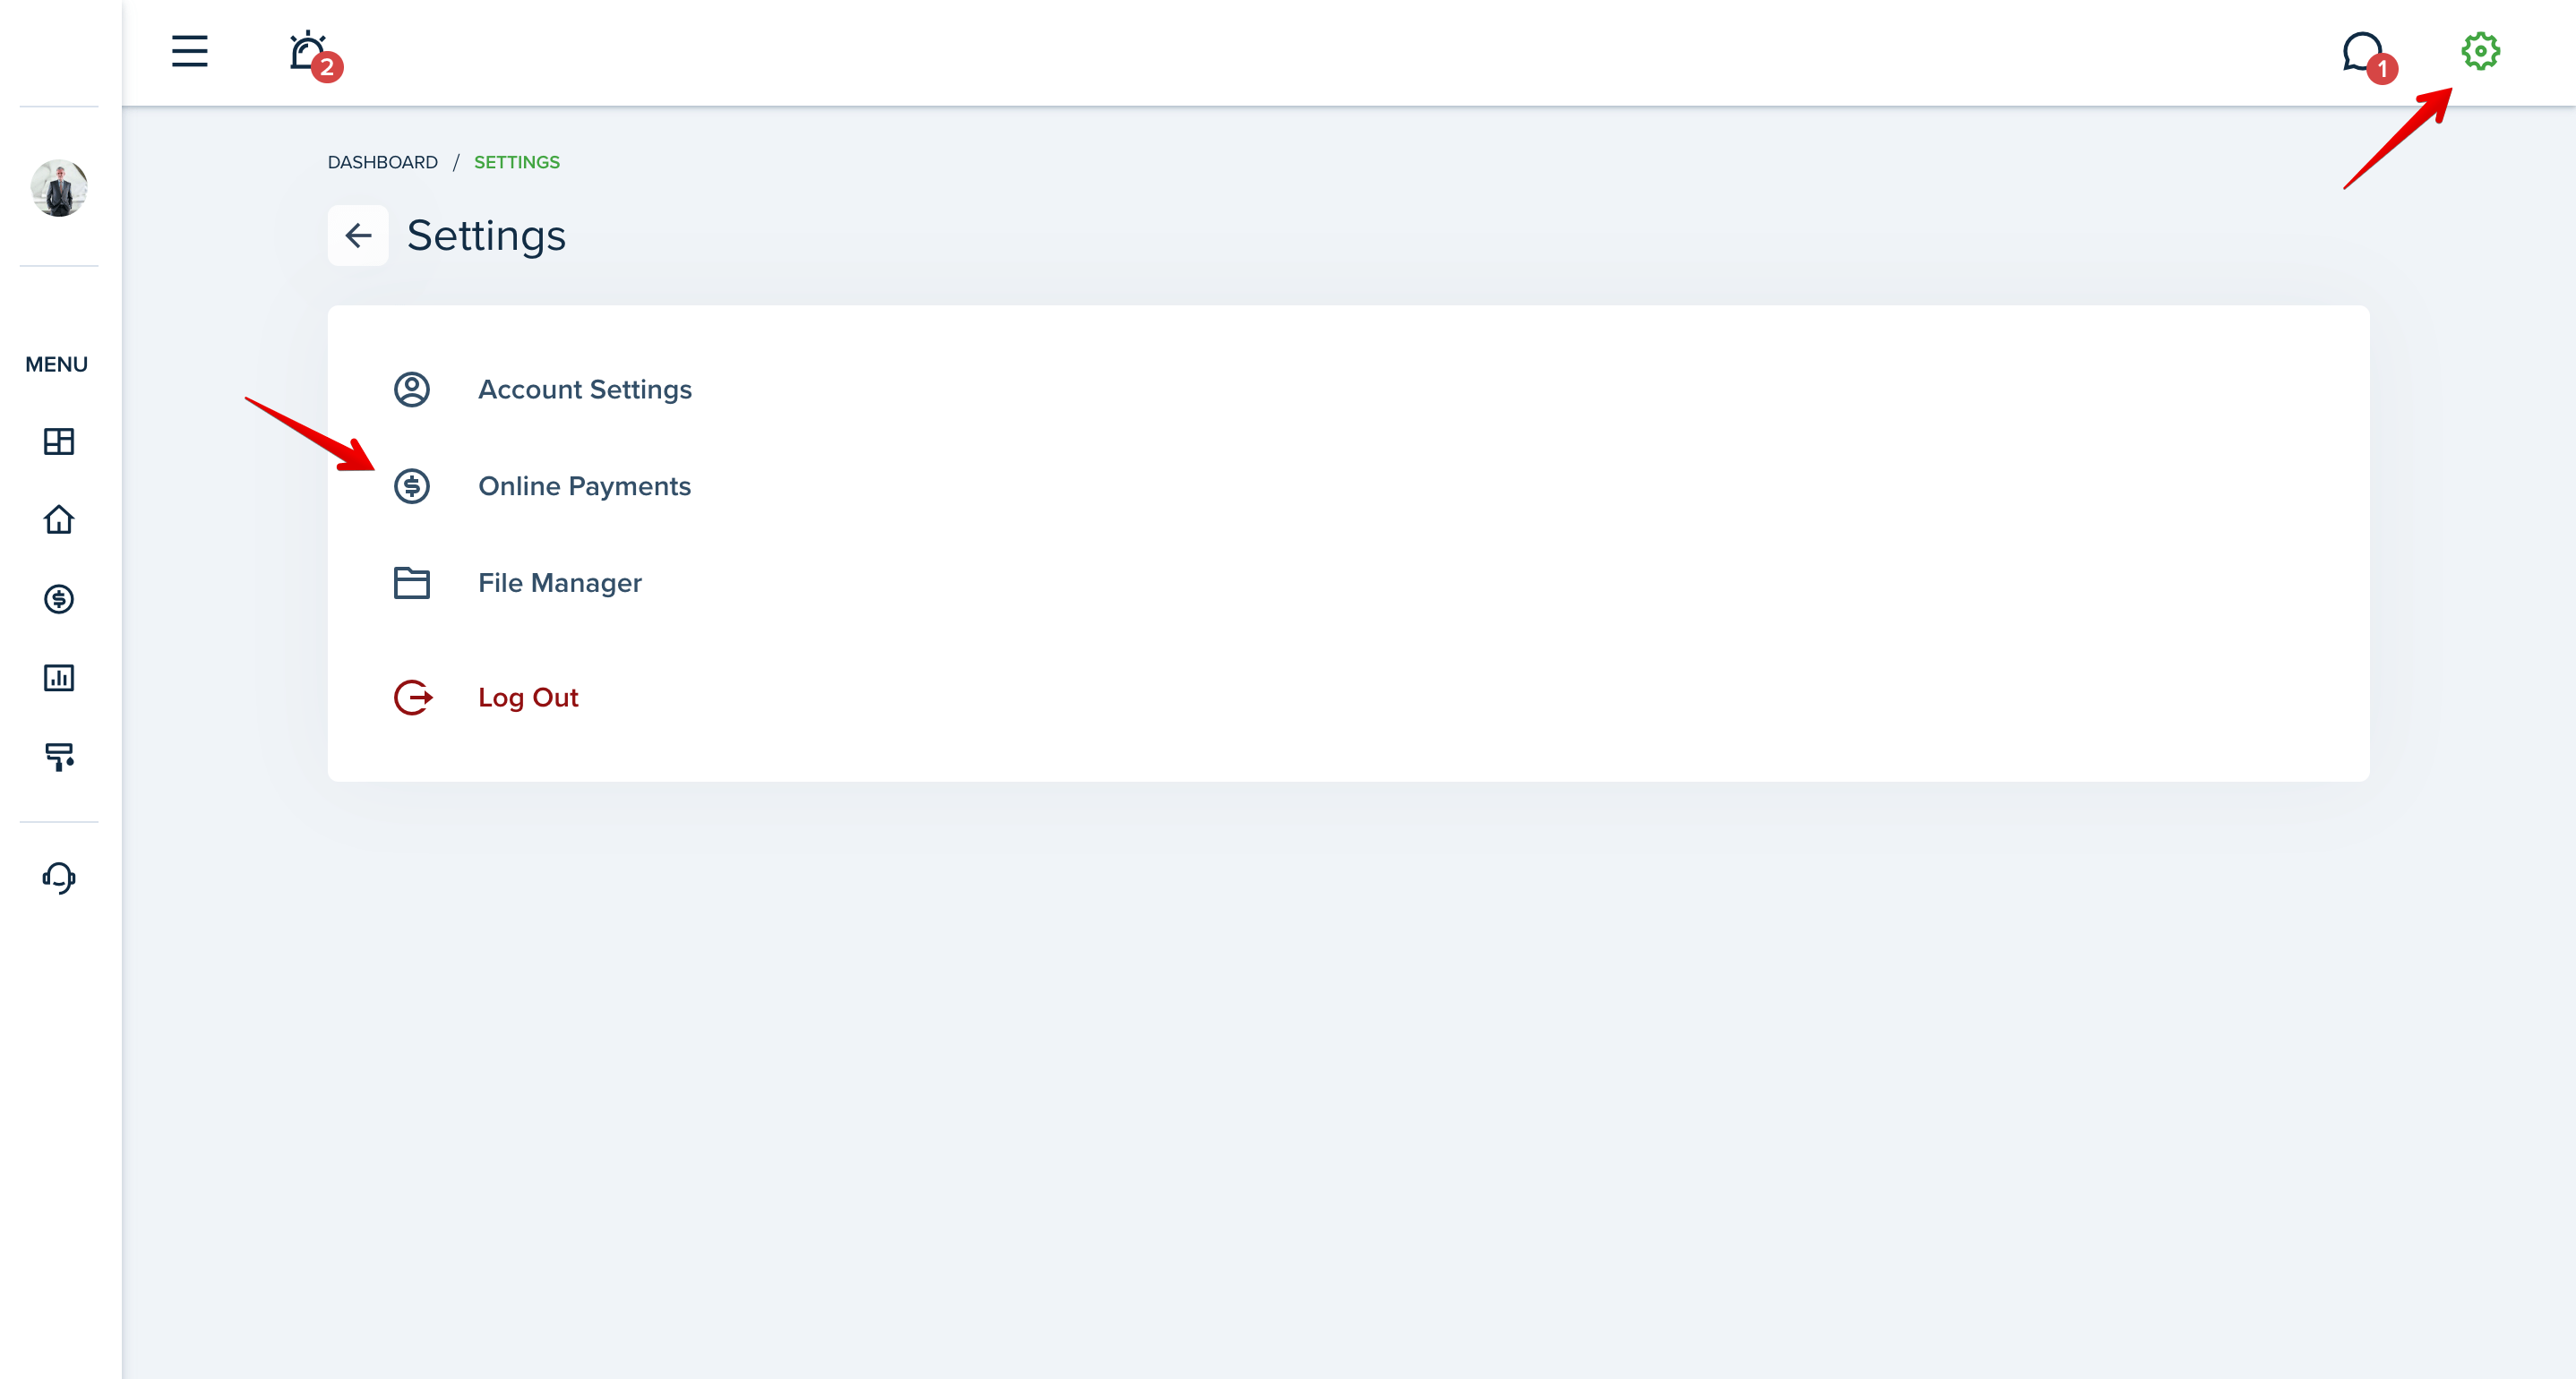Open the dashboard grid icon in sidebar
The width and height of the screenshot is (2576, 1379).
(59, 441)
